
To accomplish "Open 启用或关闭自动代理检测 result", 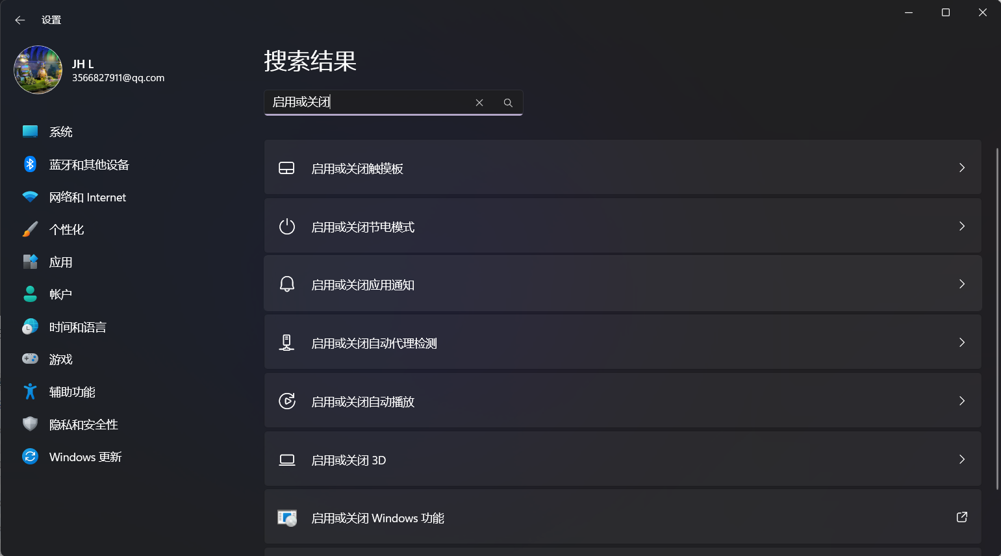I will tap(374, 343).
